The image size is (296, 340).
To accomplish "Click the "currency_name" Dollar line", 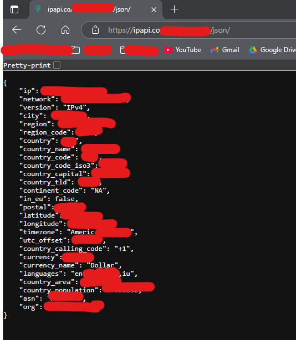I will pyautogui.click(x=70, y=265).
